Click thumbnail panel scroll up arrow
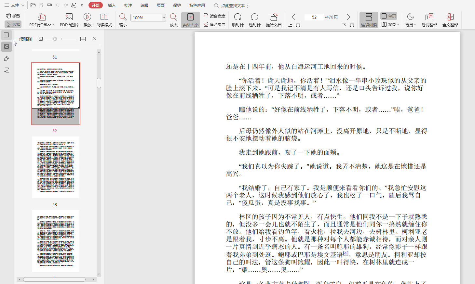 click(x=99, y=52)
